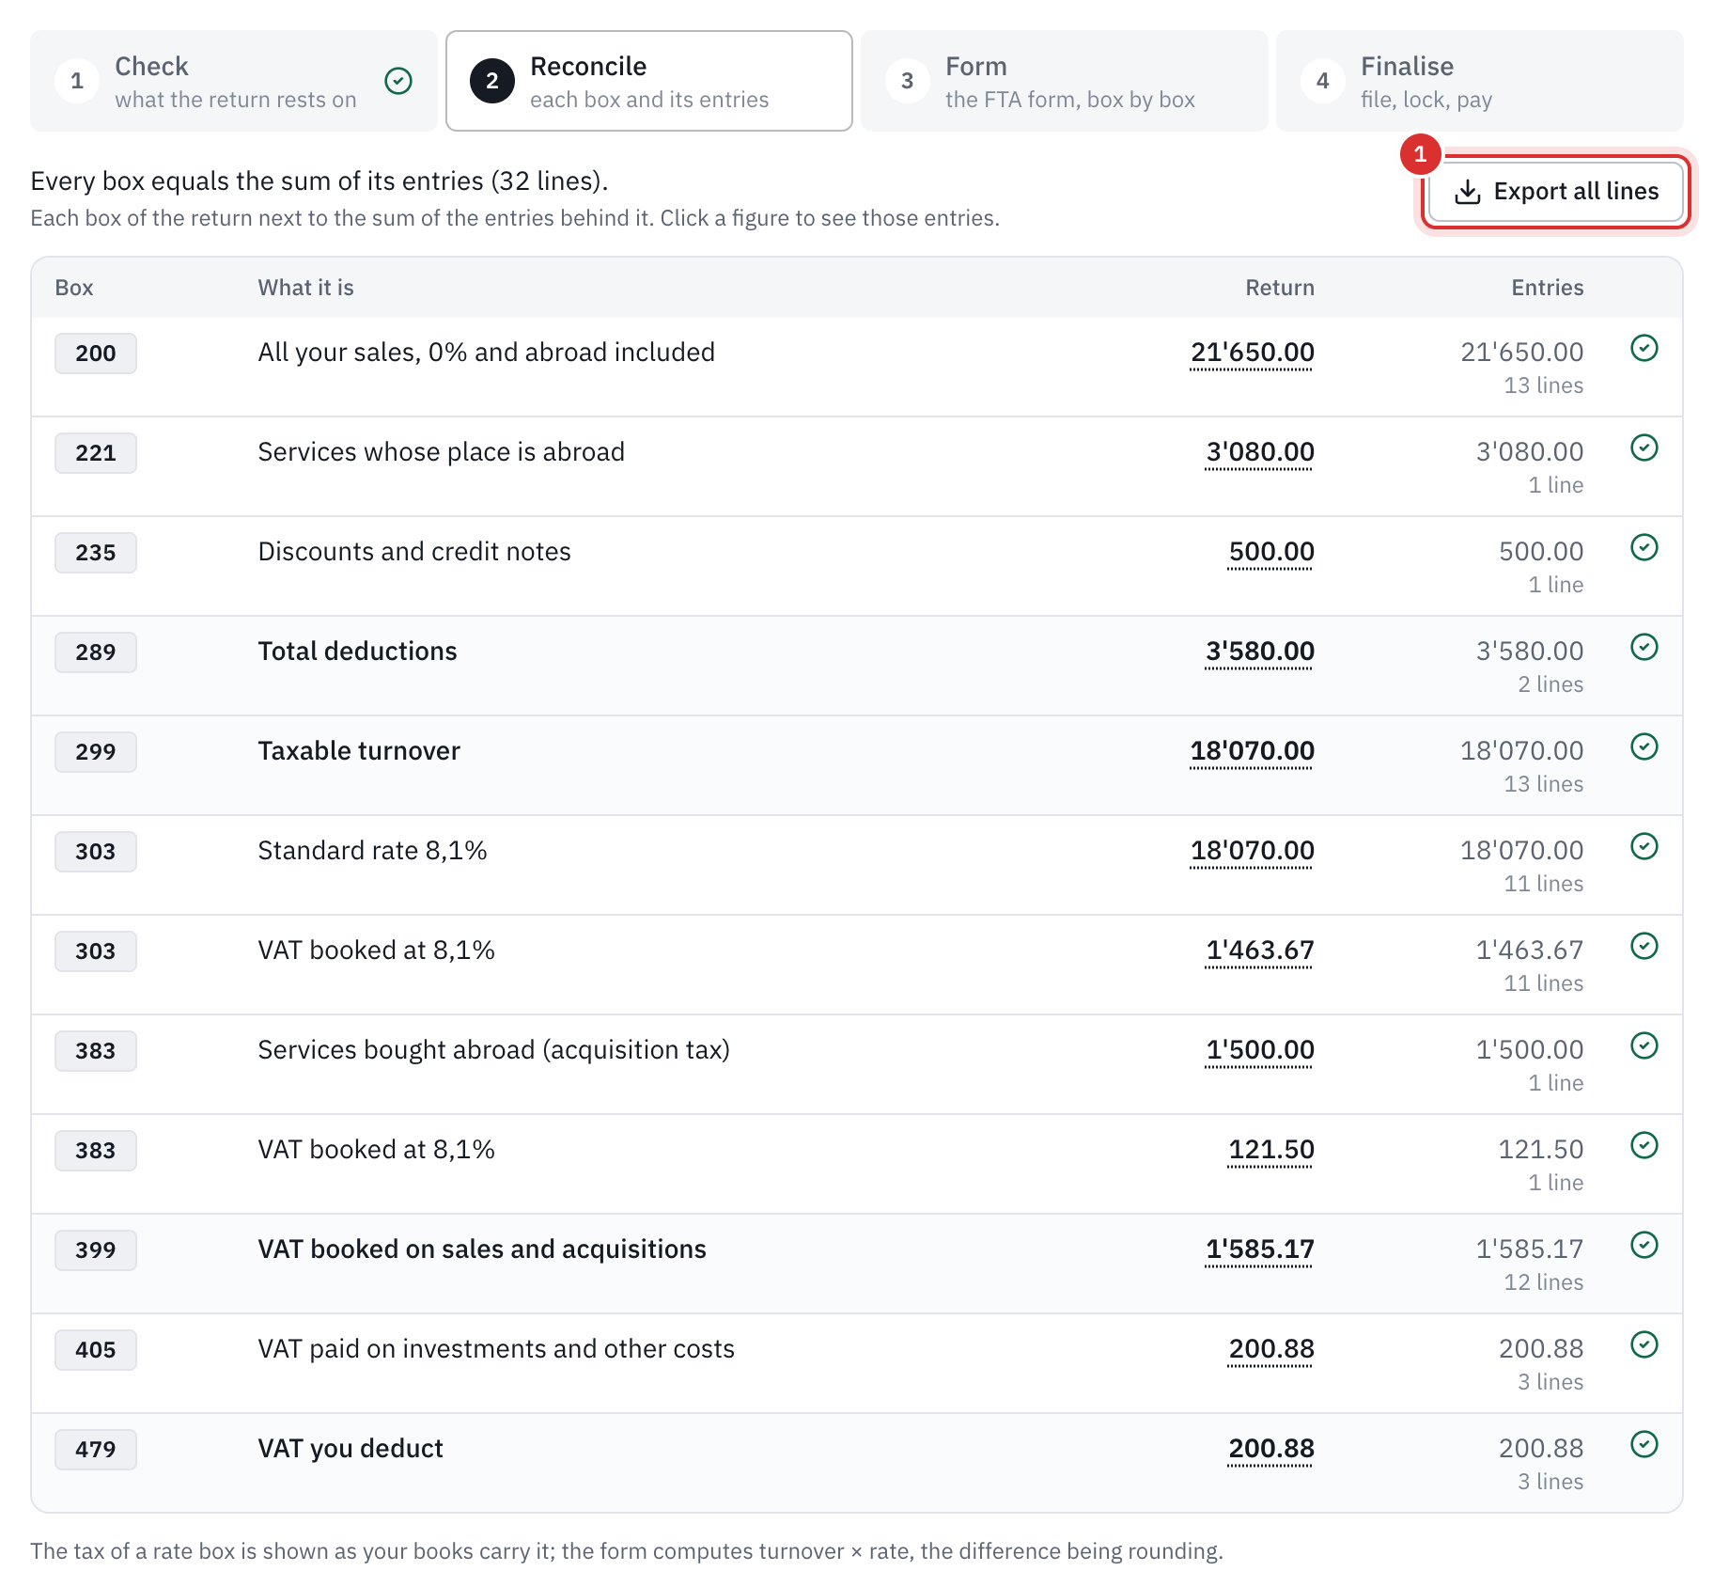Image resolution: width=1714 pixels, height=1587 pixels.
Task: Select the Reconcile step tab
Action: 649,81
